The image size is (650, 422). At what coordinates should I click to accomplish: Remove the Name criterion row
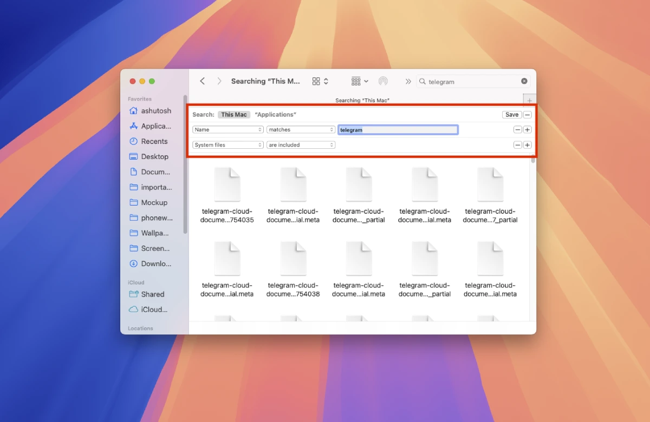pyautogui.click(x=518, y=130)
